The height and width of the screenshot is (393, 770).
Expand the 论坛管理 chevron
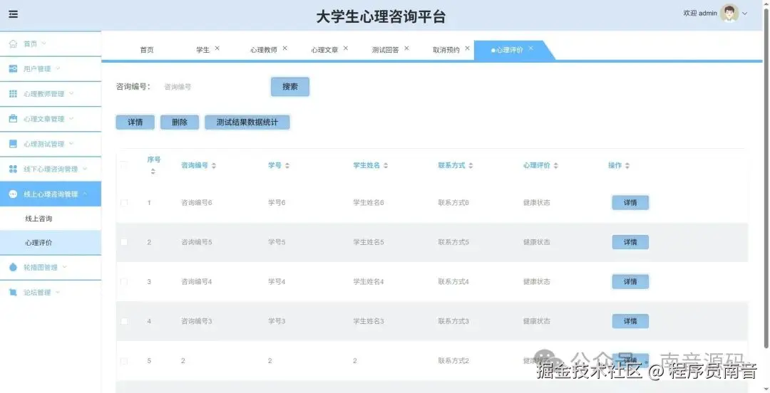pos(58,292)
